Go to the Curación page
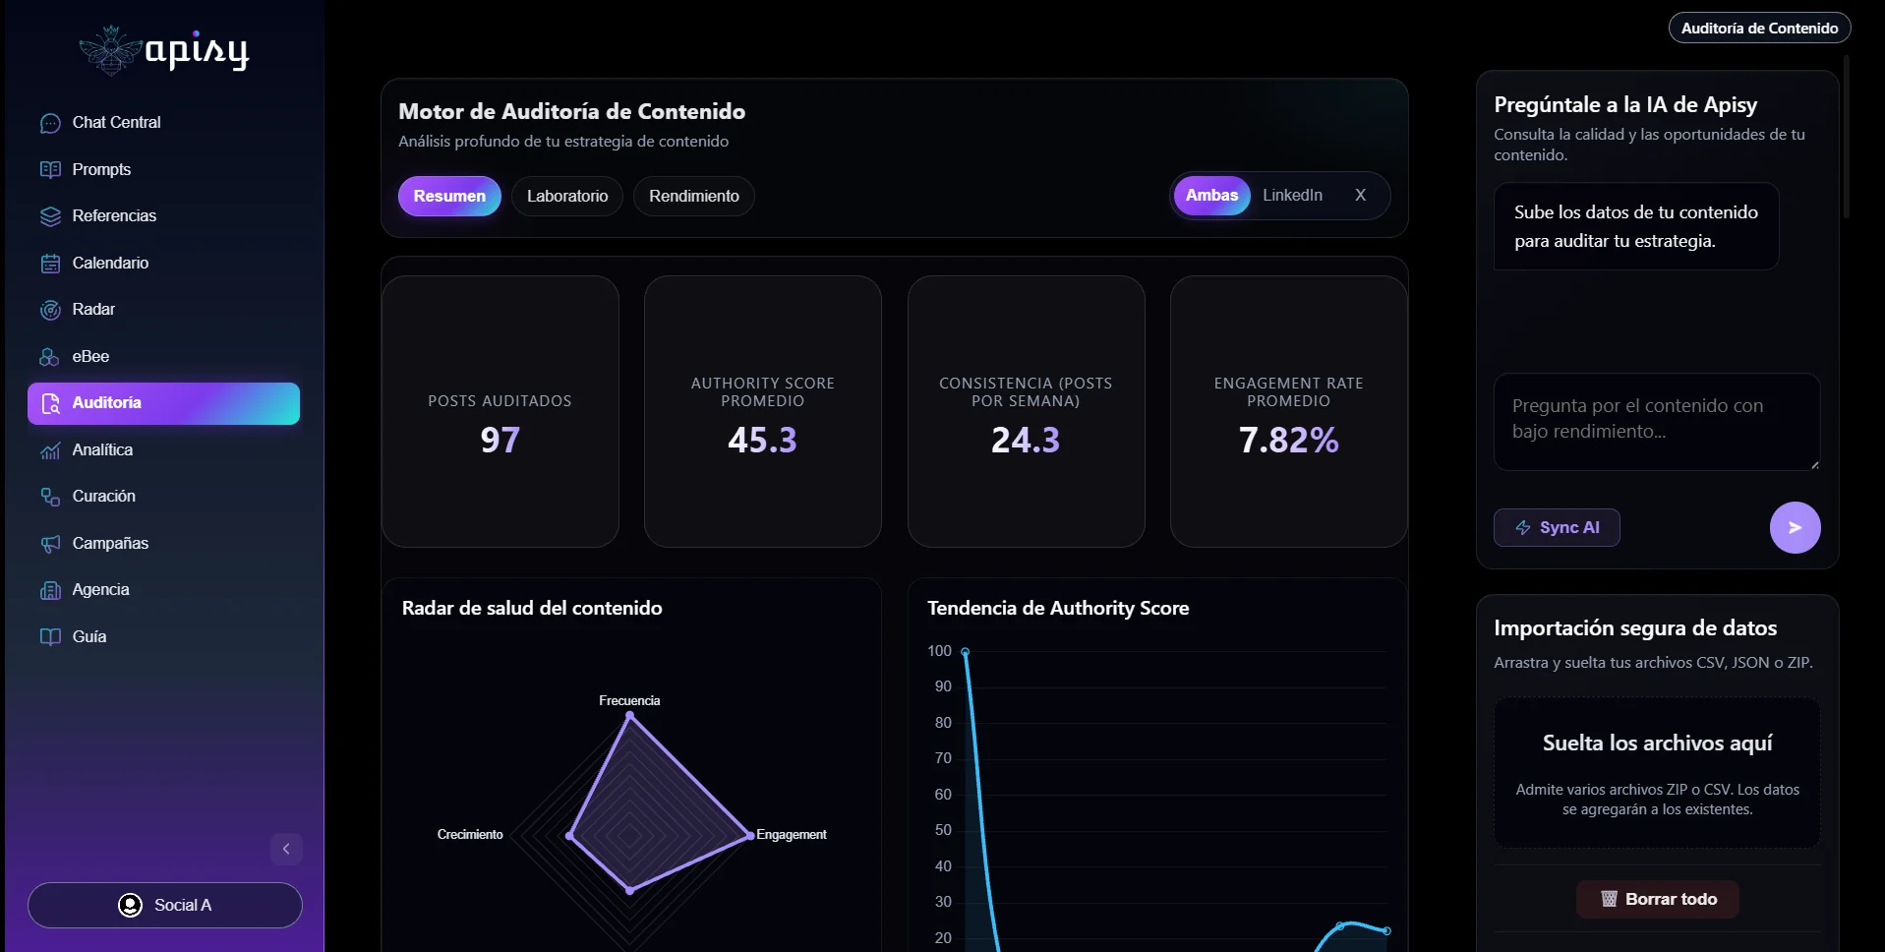This screenshot has width=1885, height=952. [x=163, y=497]
